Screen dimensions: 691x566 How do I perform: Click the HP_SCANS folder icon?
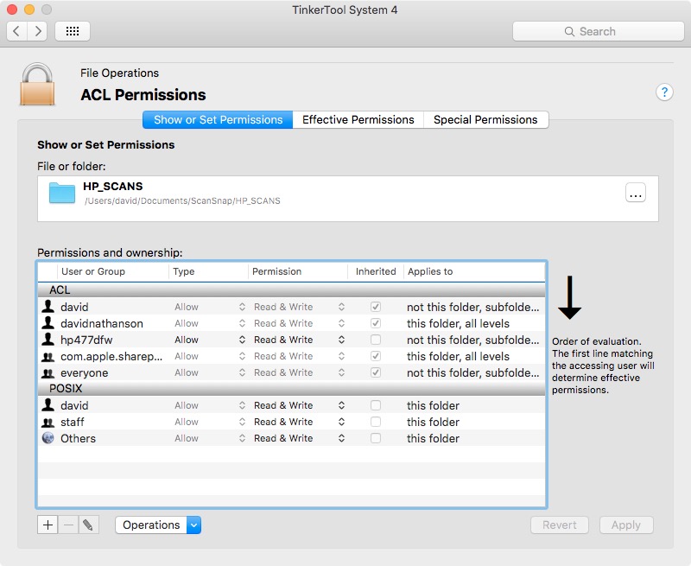[x=62, y=193]
